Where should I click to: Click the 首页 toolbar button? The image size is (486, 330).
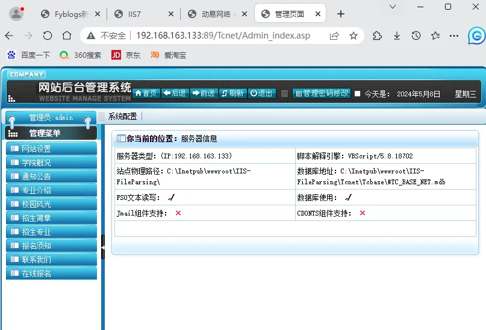[x=146, y=93]
